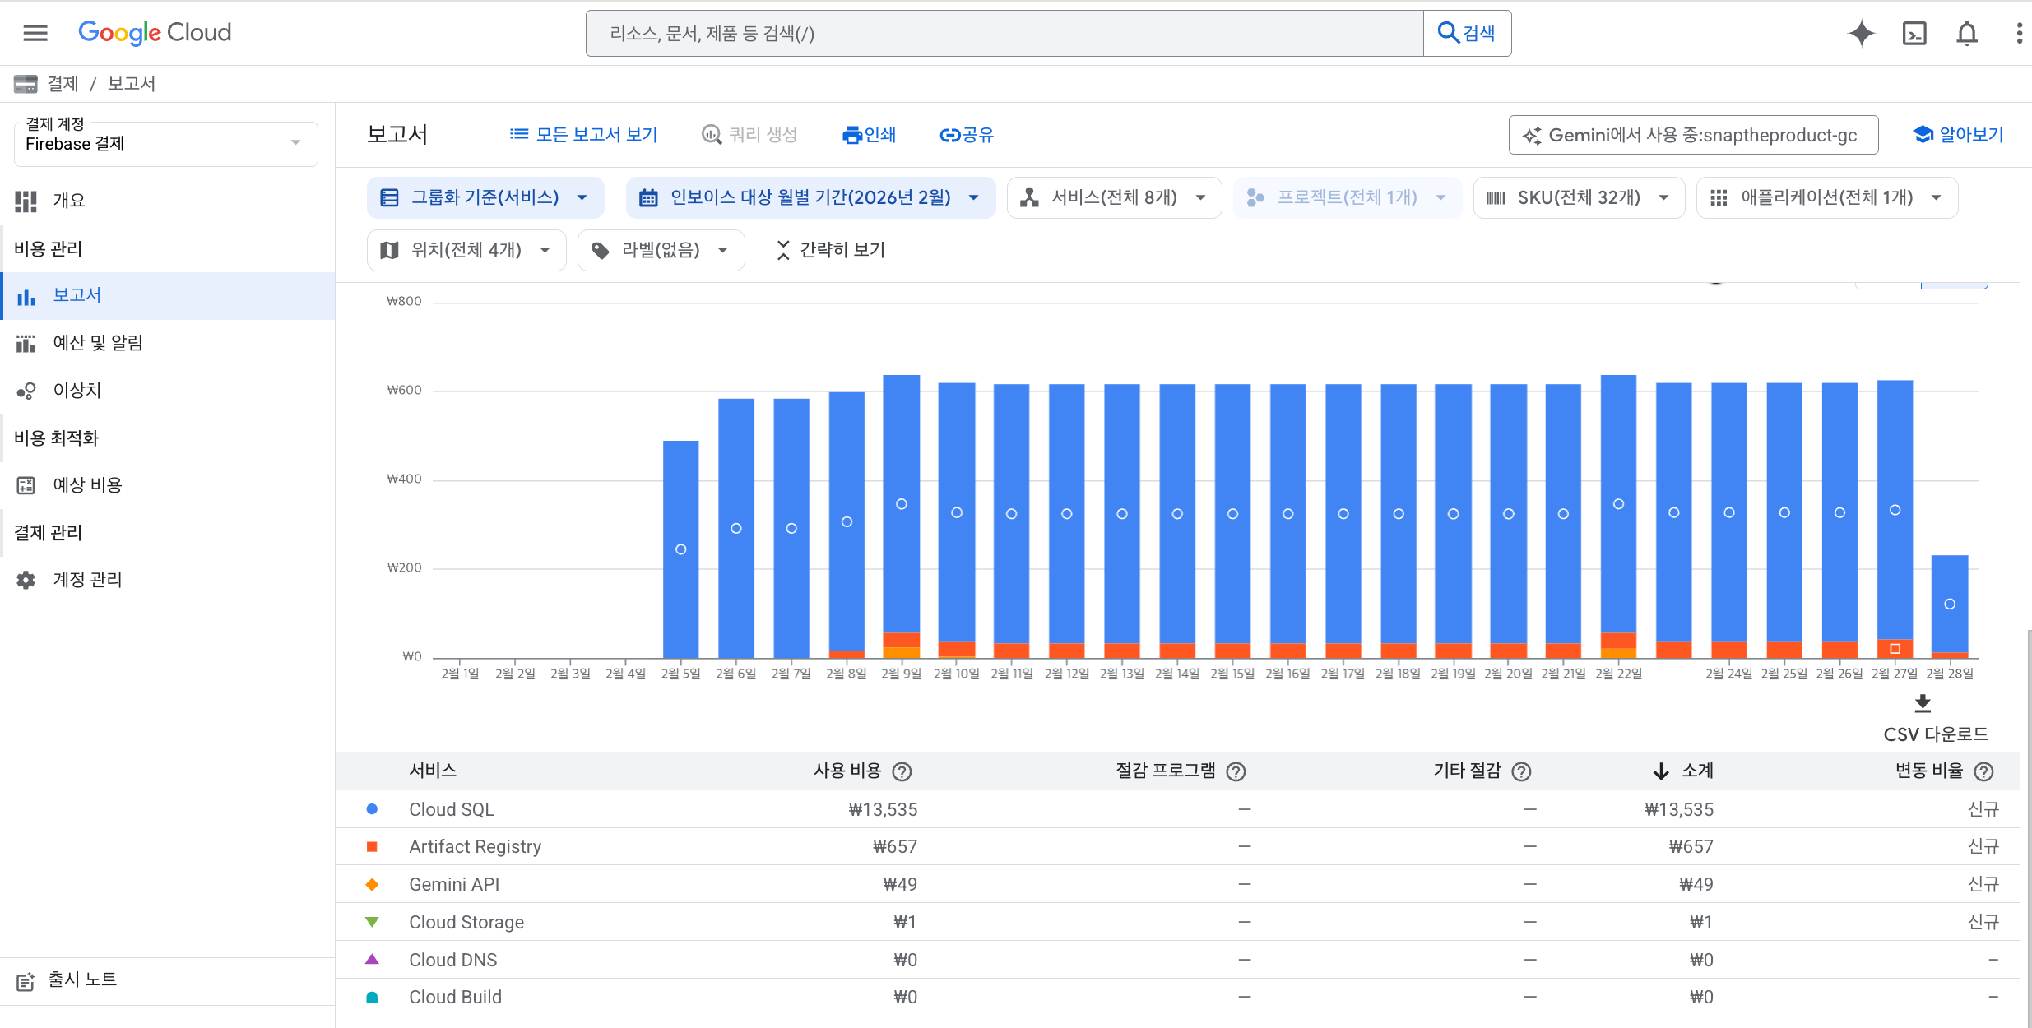Viewport: 2032px width, 1028px height.
Task: Select 이상치 in the sidebar menu
Action: coord(77,391)
